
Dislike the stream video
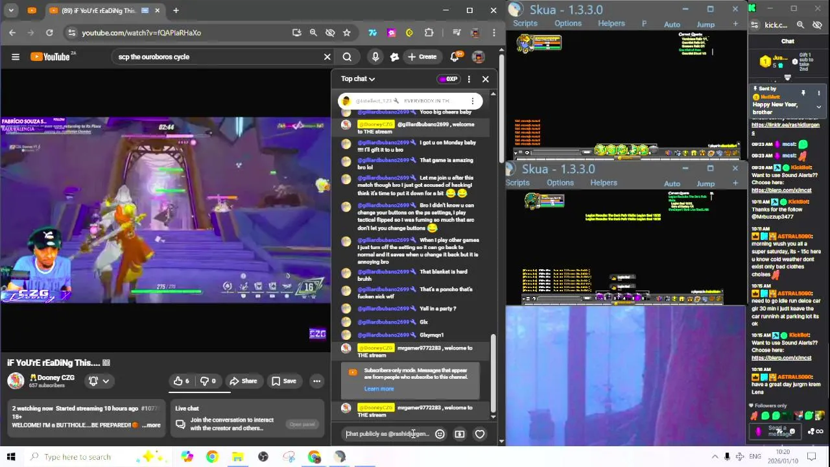pyautogui.click(x=207, y=381)
